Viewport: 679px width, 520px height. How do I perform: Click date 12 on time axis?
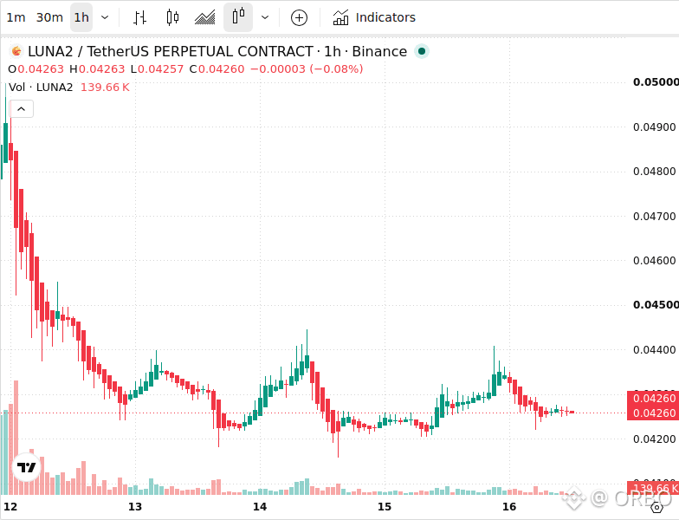coord(10,506)
